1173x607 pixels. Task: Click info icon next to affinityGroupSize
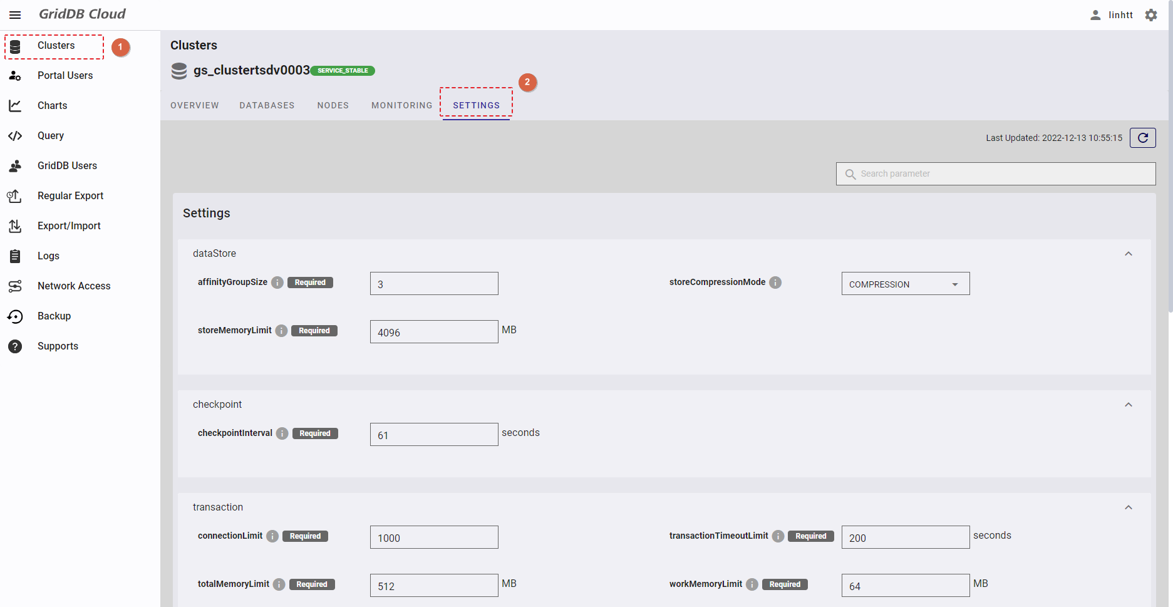(277, 283)
